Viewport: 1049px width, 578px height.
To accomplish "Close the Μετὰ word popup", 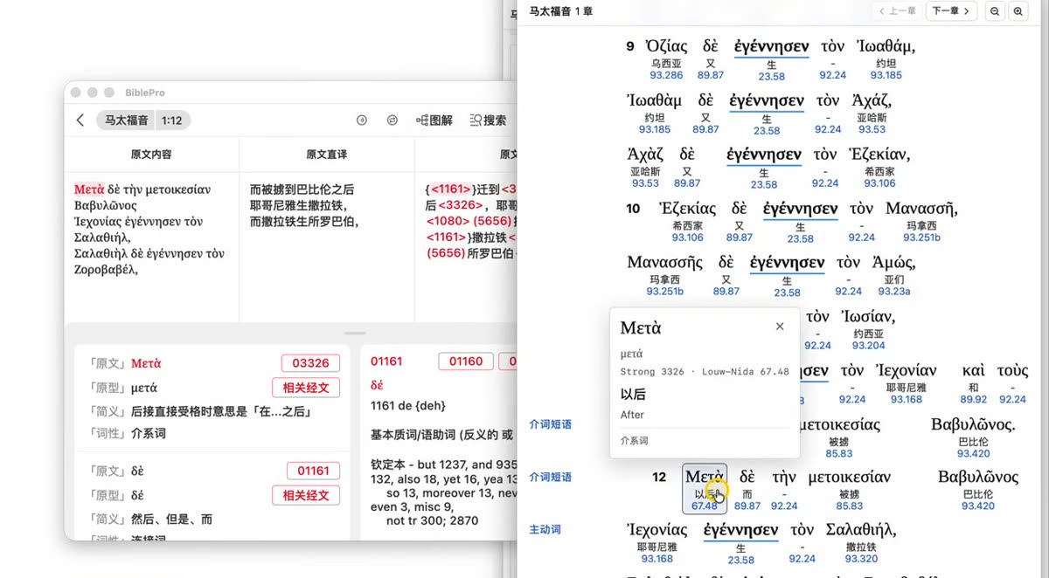I will 780,327.
